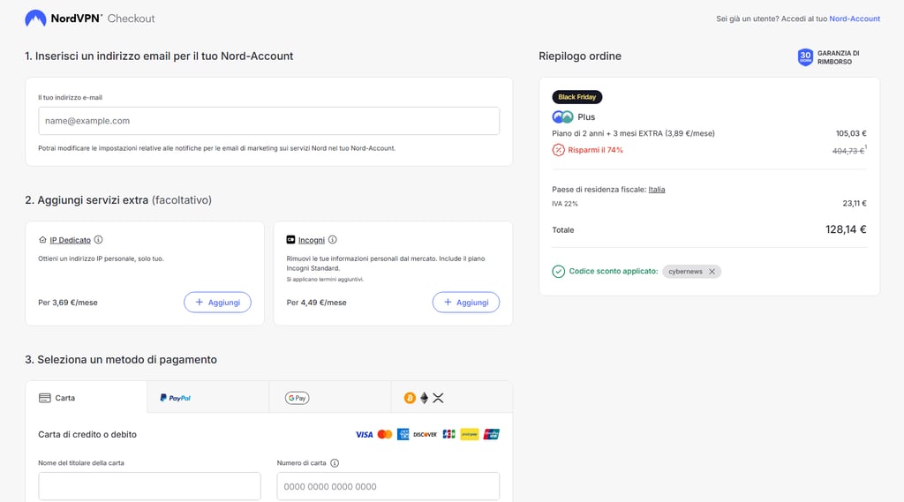Focus the email address input field

tap(268, 121)
